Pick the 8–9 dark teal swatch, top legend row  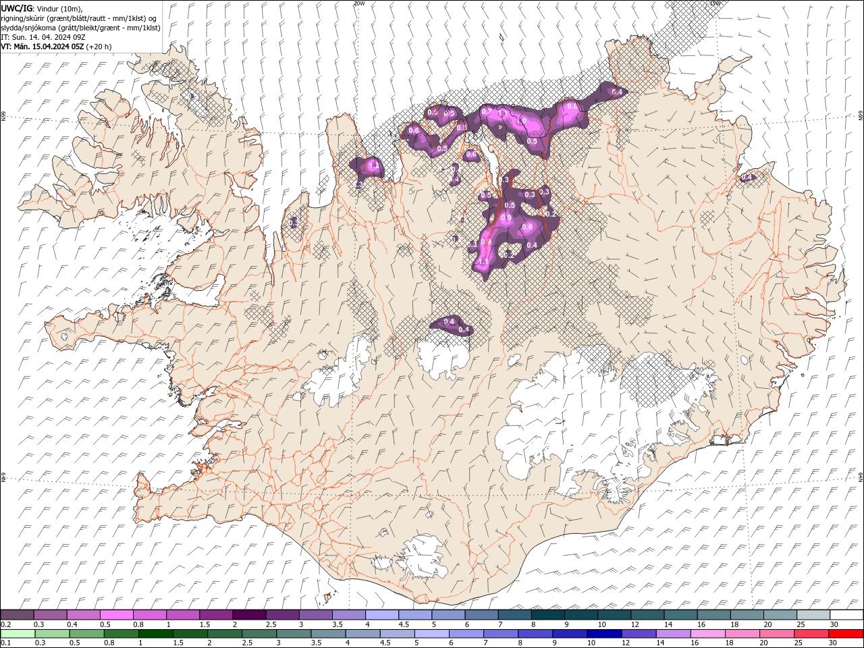tap(548, 615)
